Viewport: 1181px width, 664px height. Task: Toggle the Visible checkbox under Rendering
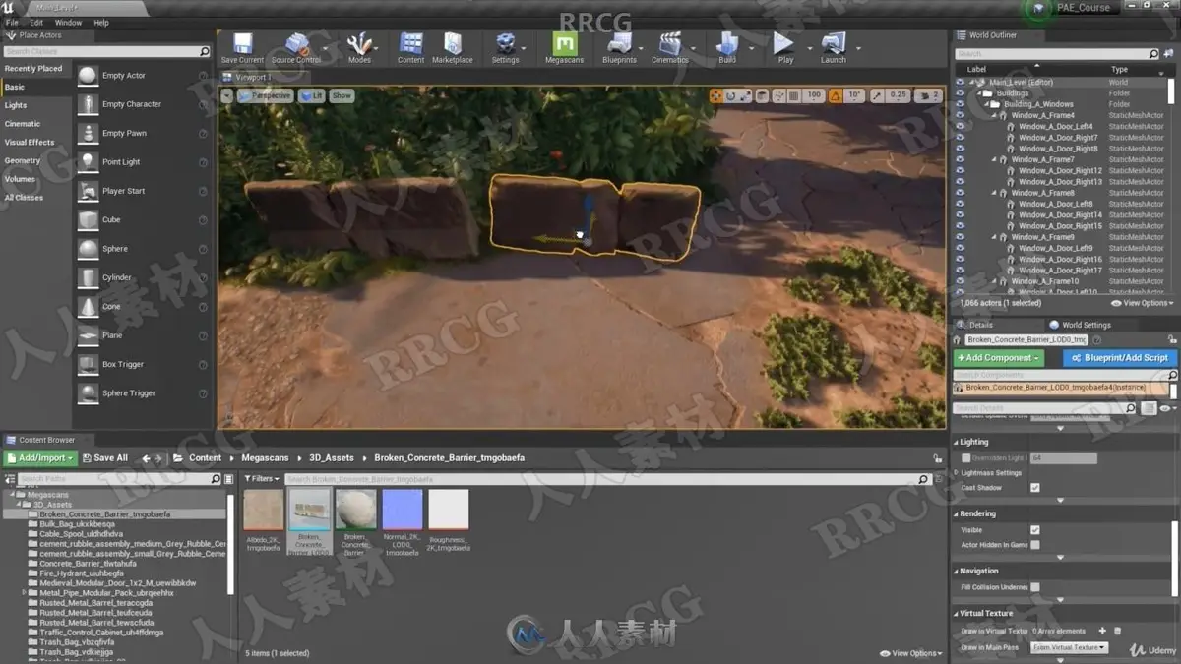[x=1034, y=530]
